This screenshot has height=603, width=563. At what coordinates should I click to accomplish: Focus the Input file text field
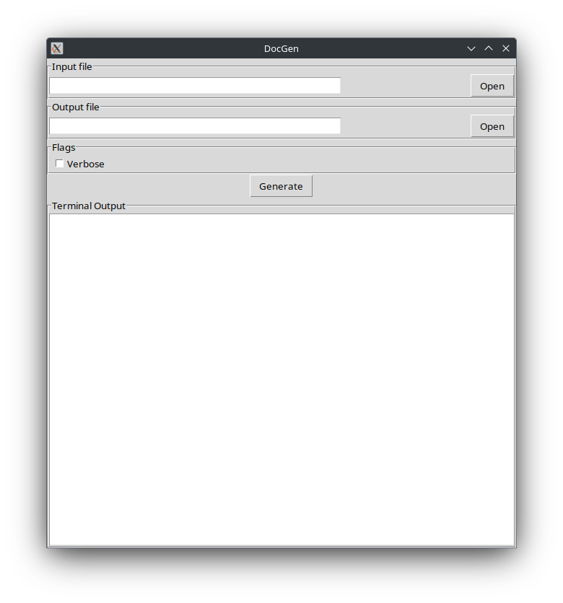pyautogui.click(x=195, y=86)
